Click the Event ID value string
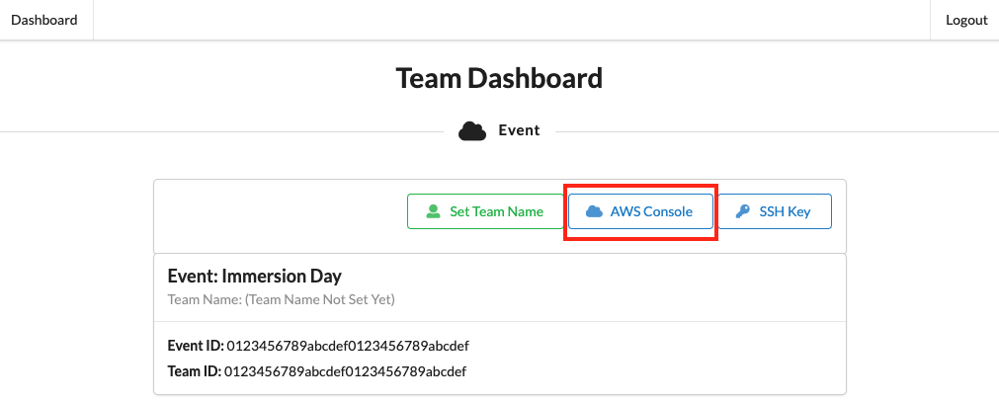Viewport: 999px width, 403px height. (x=347, y=346)
